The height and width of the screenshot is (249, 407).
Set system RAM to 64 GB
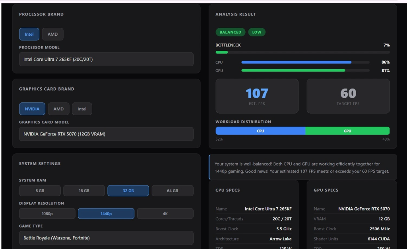pyautogui.click(x=172, y=191)
